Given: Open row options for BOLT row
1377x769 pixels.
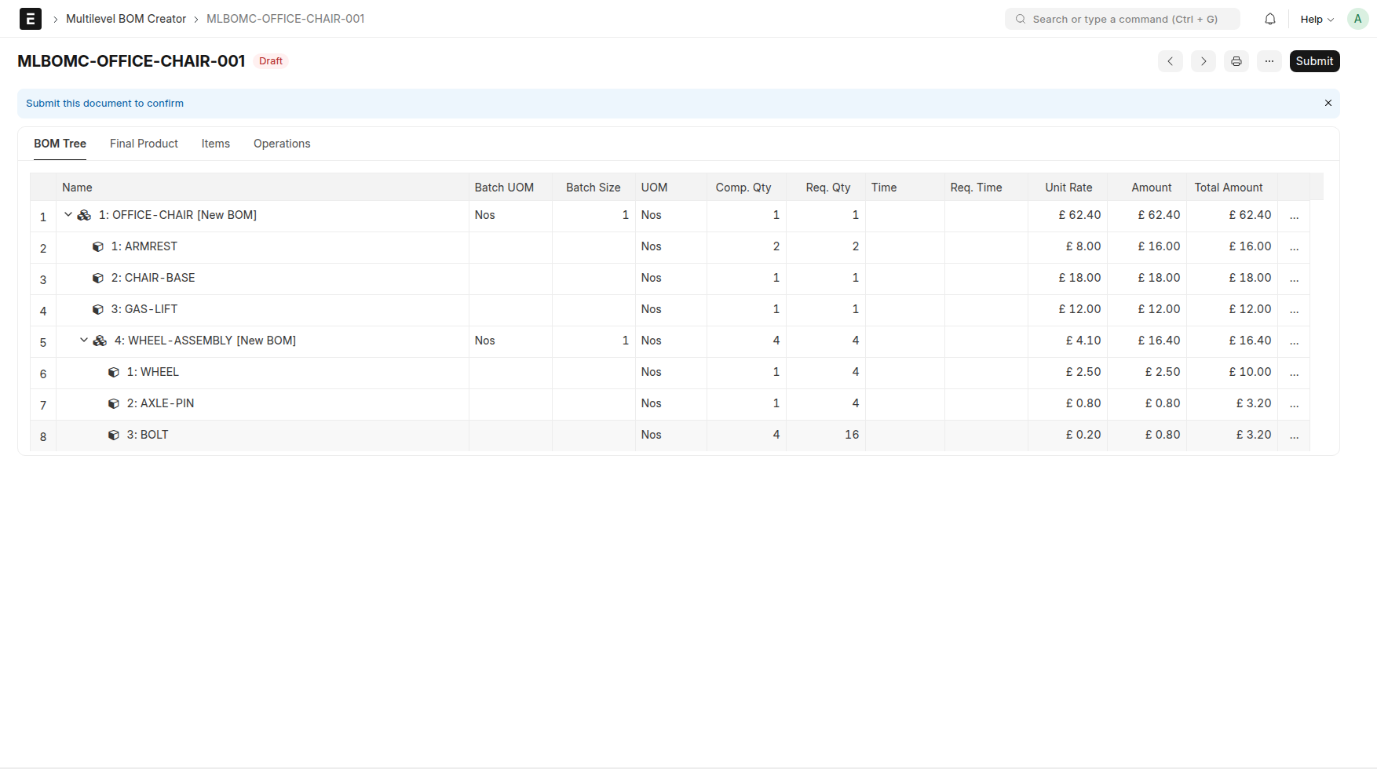Looking at the screenshot, I should pyautogui.click(x=1294, y=436).
